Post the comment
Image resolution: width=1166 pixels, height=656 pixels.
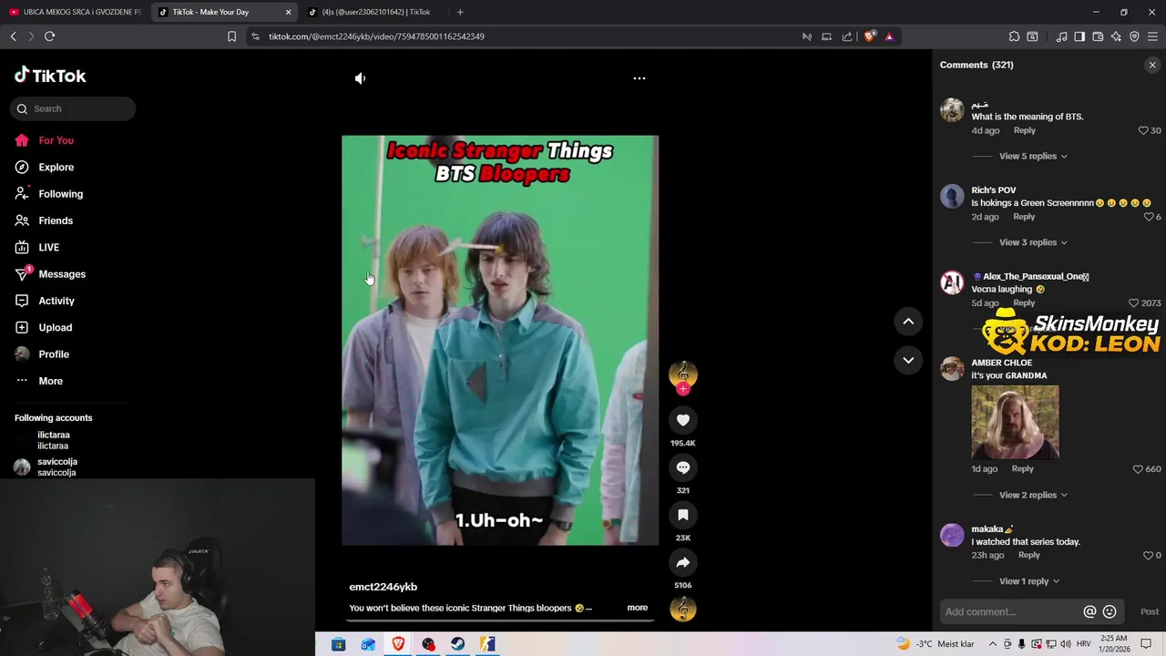pyautogui.click(x=1150, y=611)
